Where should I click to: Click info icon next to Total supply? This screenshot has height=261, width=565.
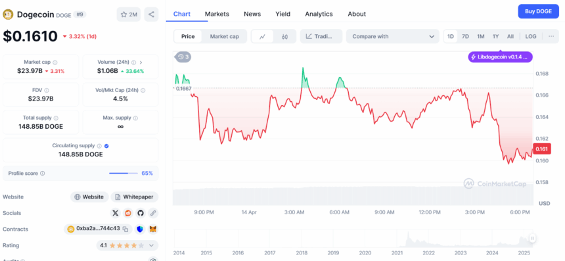[56, 118]
